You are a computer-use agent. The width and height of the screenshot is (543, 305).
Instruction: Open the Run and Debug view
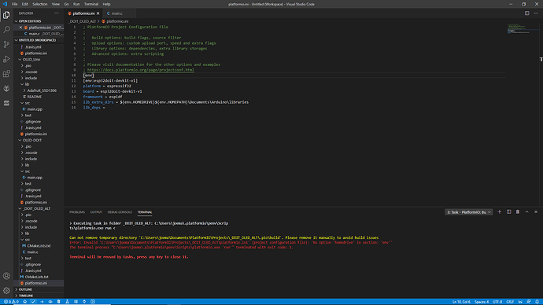(6, 59)
